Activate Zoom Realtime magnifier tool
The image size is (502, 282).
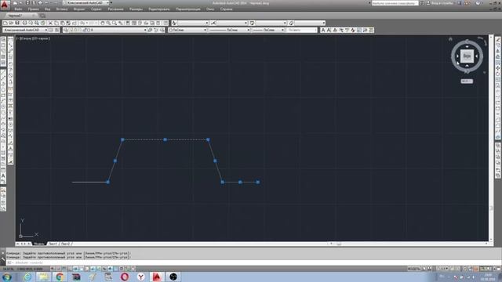(x=108, y=23)
